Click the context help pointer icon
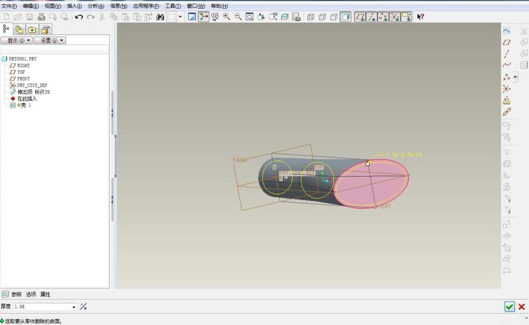 [x=420, y=17]
